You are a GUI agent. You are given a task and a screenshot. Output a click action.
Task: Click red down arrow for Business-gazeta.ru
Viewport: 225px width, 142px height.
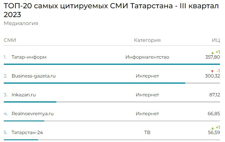click(x=212, y=71)
